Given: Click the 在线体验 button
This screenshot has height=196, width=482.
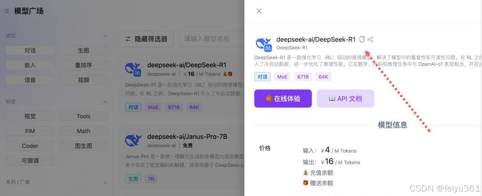Looking at the screenshot, I should (x=283, y=99).
